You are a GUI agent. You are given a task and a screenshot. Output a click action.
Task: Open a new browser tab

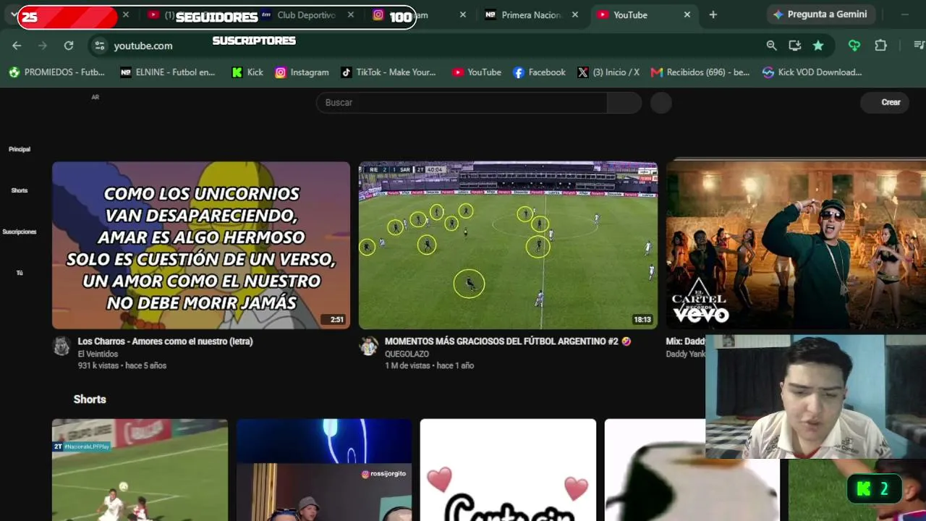[x=713, y=14]
